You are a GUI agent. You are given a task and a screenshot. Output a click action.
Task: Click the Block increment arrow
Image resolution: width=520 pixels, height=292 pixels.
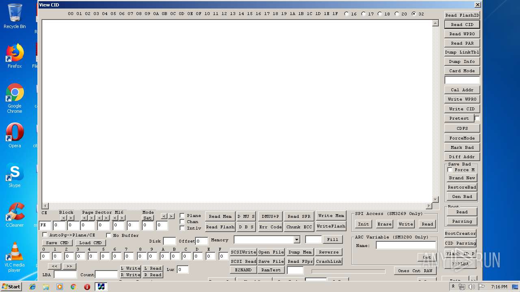(x=71, y=218)
